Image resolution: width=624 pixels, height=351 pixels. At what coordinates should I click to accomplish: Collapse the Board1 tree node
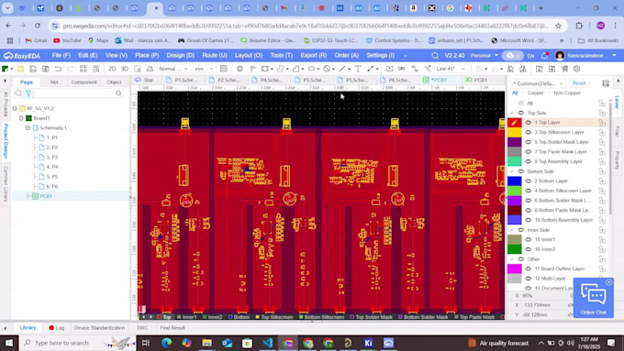pos(21,118)
